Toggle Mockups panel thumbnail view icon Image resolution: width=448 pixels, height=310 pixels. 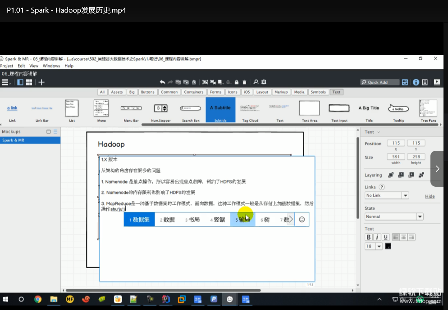(49, 131)
